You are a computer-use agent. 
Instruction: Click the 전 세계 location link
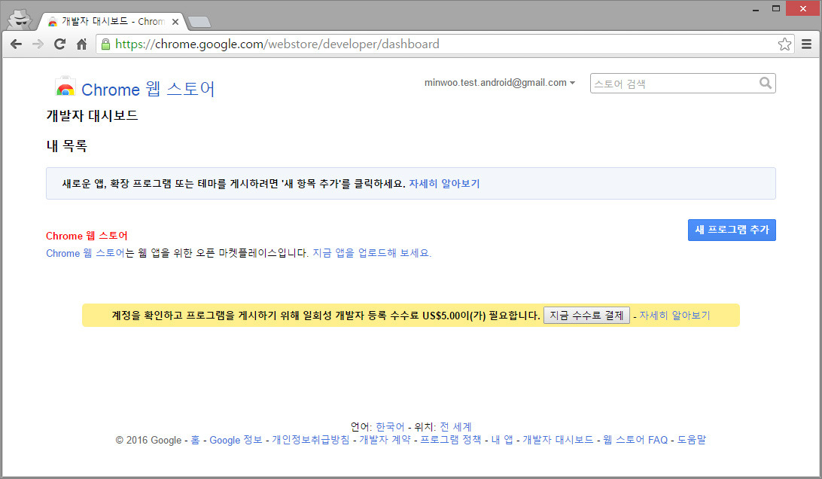pos(455,426)
